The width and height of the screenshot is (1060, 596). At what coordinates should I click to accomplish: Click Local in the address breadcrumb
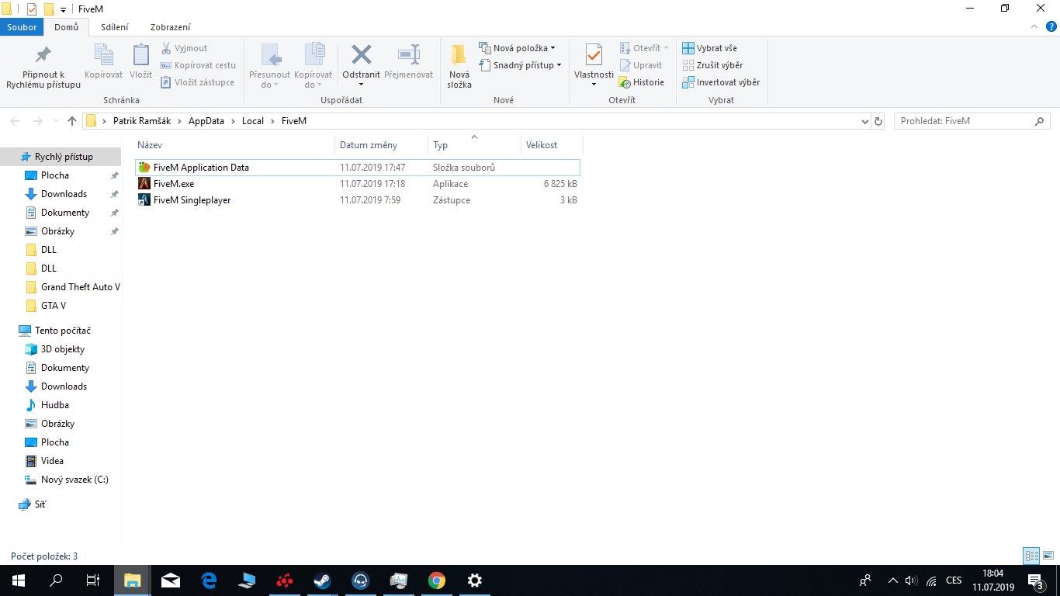click(x=253, y=121)
